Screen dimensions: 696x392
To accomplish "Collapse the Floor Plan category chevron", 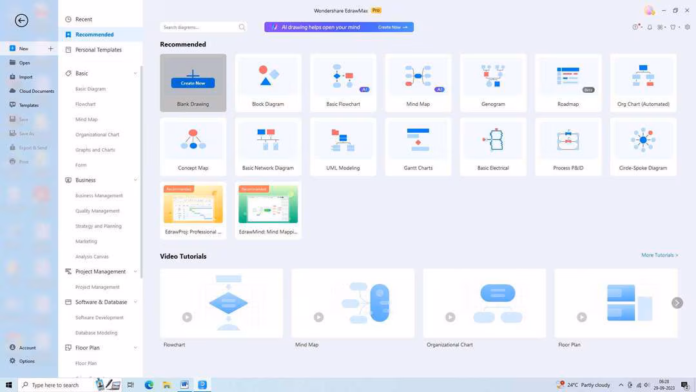I will point(135,348).
